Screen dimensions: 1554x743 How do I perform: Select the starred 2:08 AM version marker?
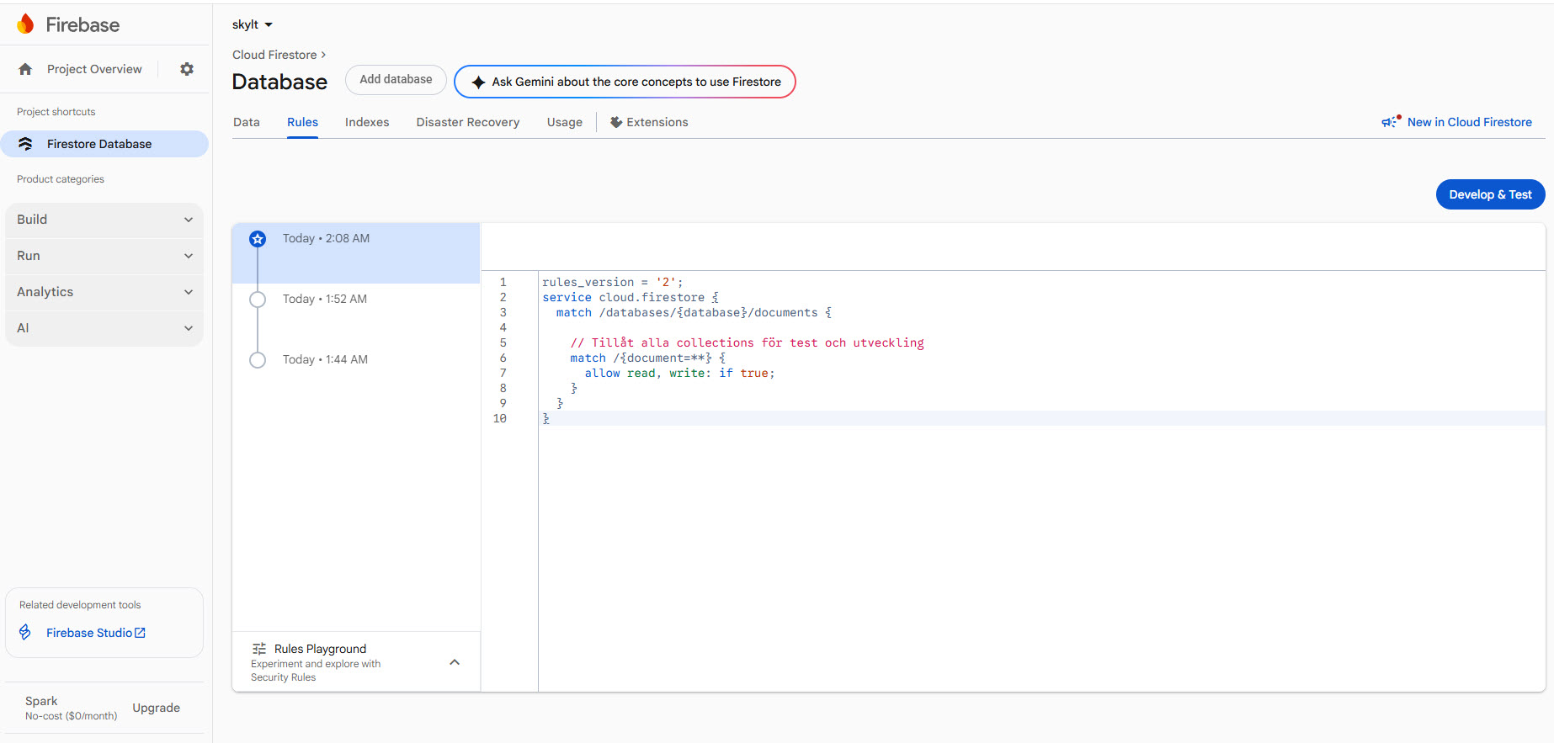coord(258,239)
